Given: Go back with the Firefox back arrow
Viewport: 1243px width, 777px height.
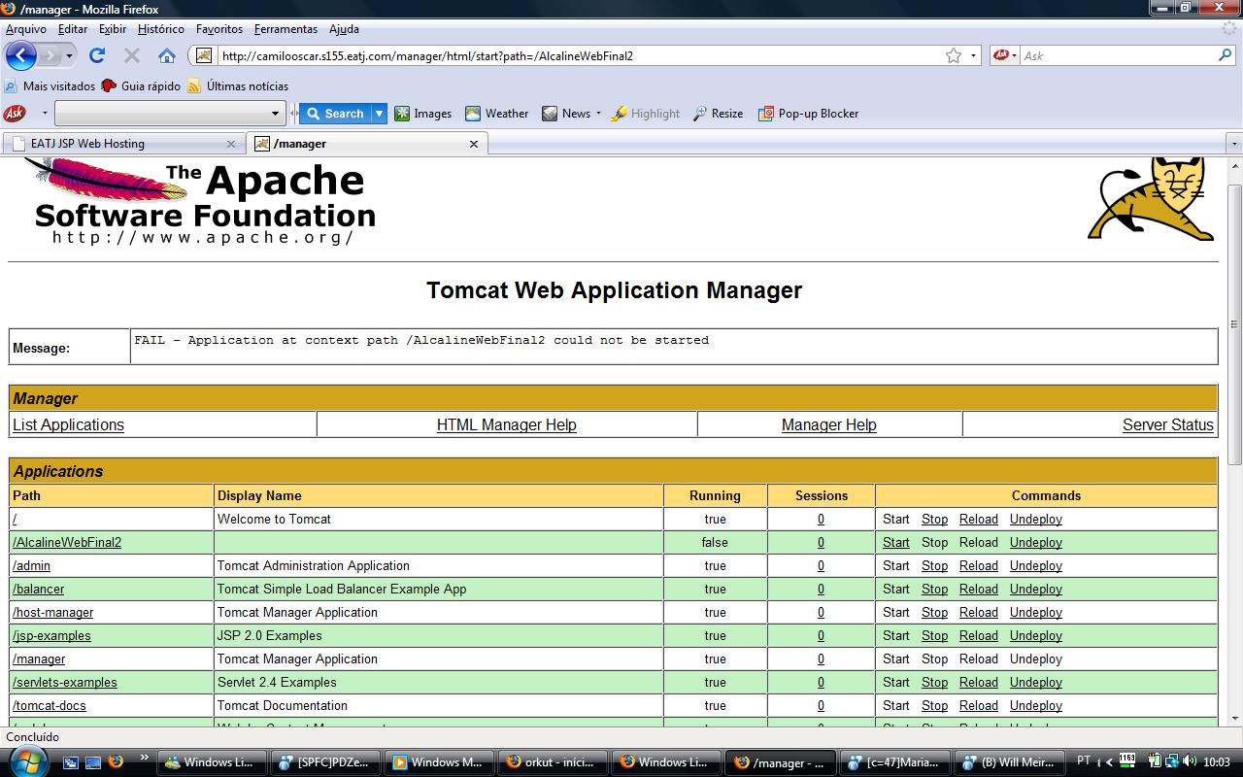Looking at the screenshot, I should tap(20, 55).
